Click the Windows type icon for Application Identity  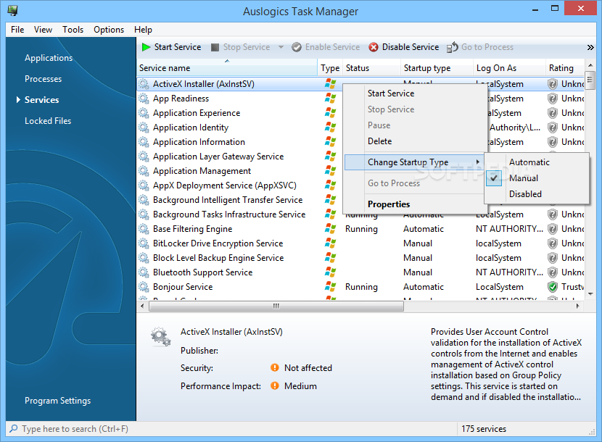tap(330, 128)
